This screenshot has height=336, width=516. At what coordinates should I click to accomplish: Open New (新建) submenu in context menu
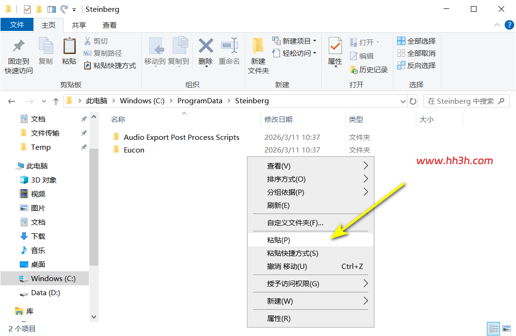[x=310, y=301]
